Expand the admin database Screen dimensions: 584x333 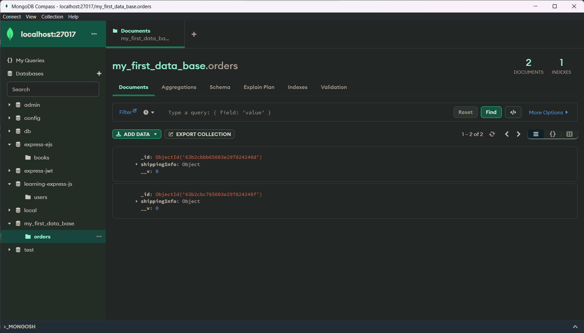coord(10,105)
